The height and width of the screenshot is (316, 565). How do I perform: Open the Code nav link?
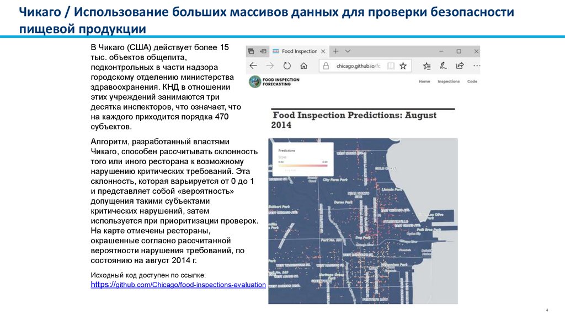[472, 81]
